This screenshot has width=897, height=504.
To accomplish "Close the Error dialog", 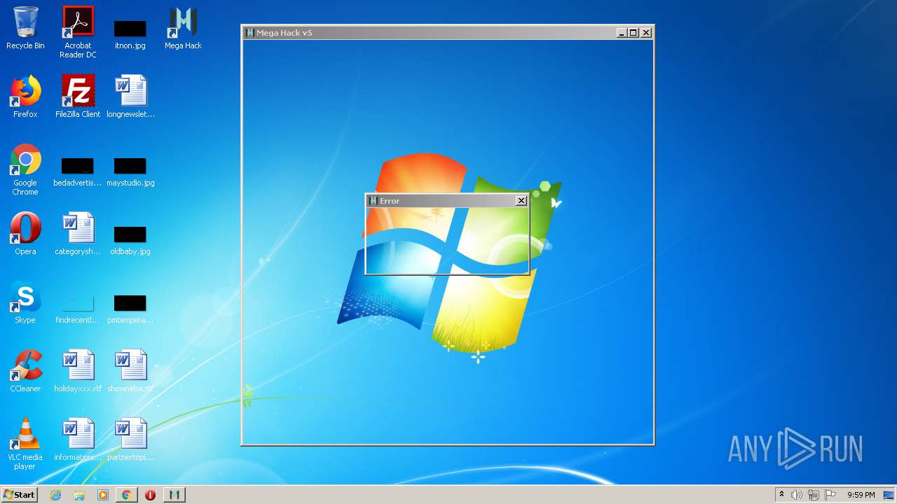I will click(521, 201).
